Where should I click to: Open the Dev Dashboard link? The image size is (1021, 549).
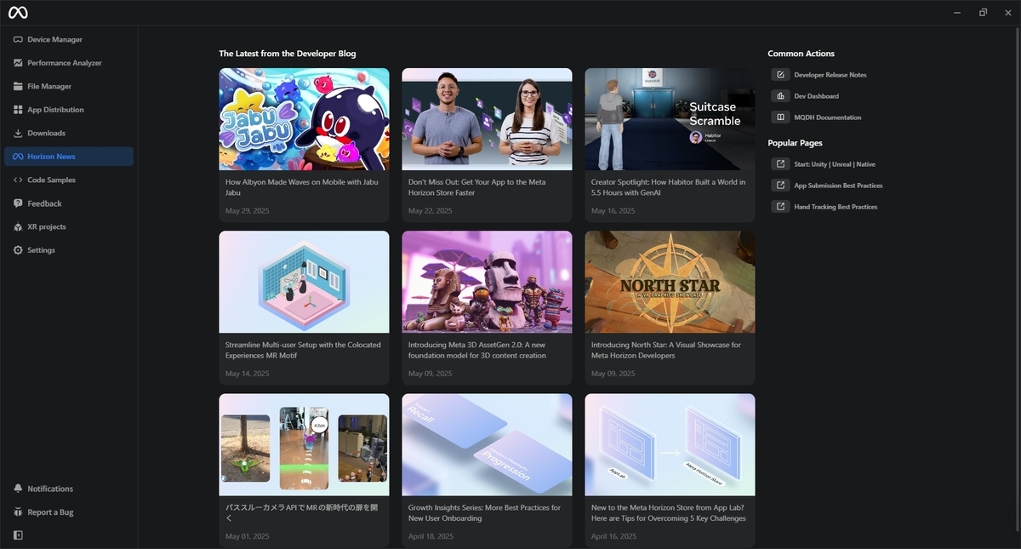[817, 96]
